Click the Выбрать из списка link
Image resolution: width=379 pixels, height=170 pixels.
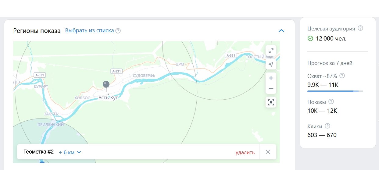[x=89, y=30]
